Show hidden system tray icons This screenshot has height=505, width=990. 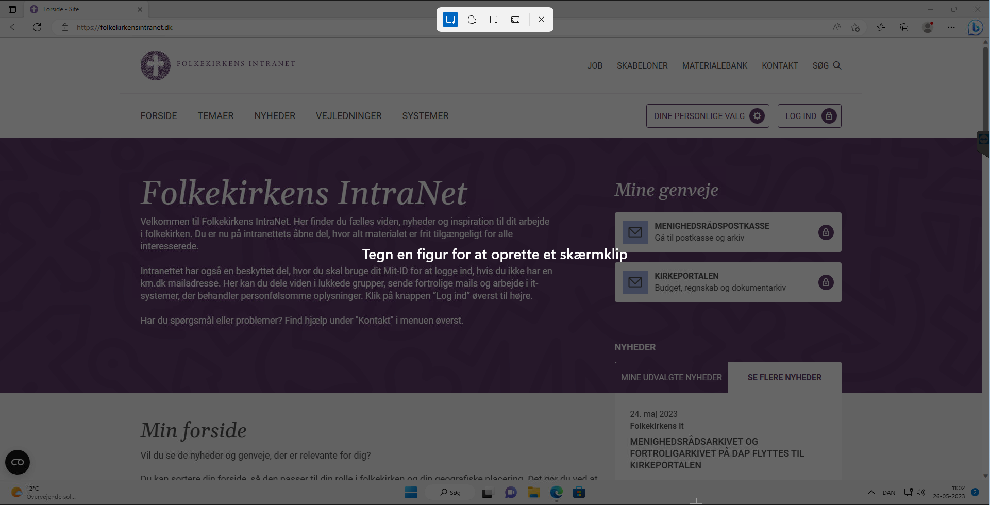click(871, 492)
